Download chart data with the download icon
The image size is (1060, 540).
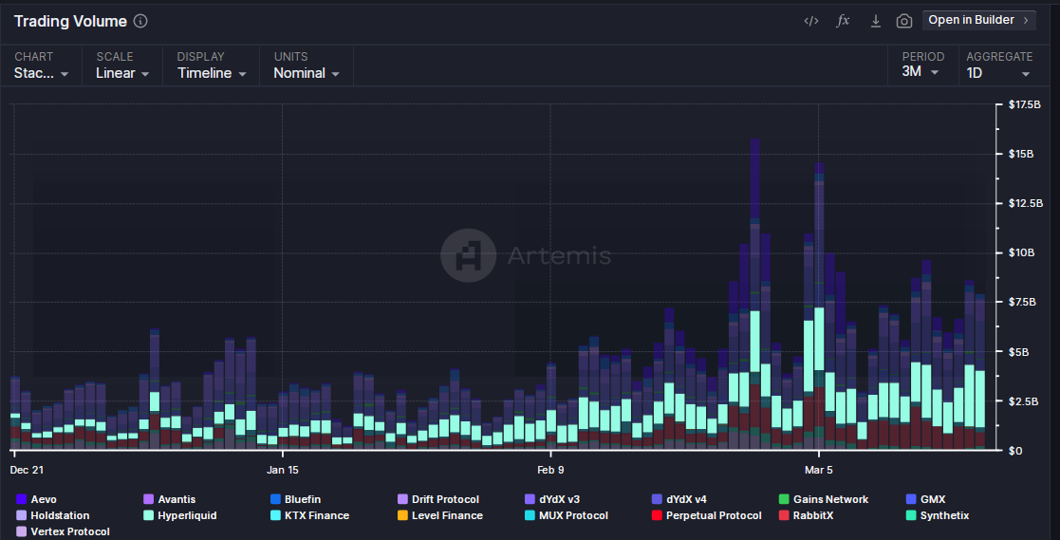[876, 21]
